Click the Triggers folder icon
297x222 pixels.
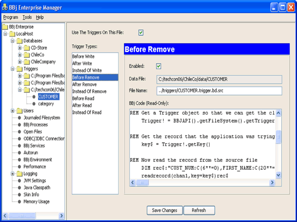(x=19, y=69)
